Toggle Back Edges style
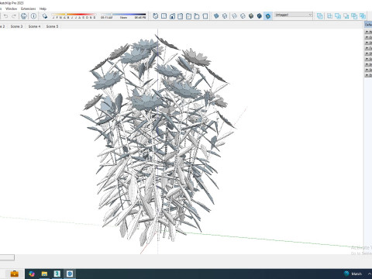372x279 pixels. pyautogui.click(x=225, y=16)
